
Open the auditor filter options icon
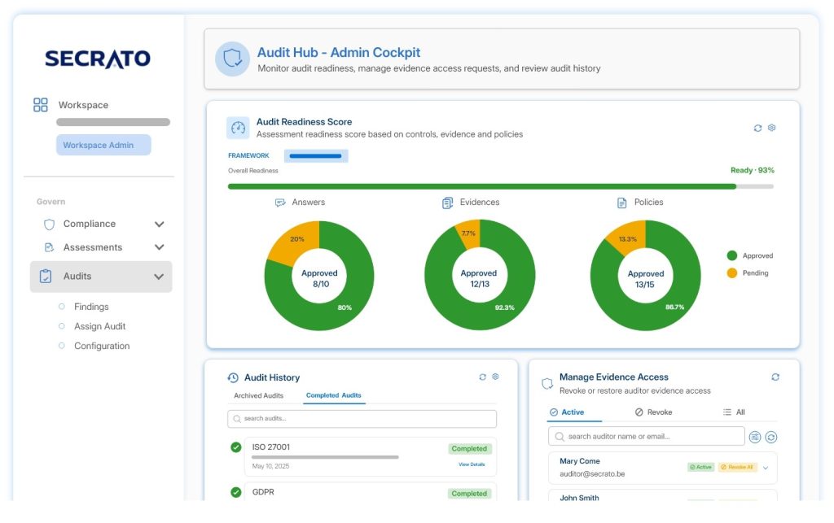755,437
